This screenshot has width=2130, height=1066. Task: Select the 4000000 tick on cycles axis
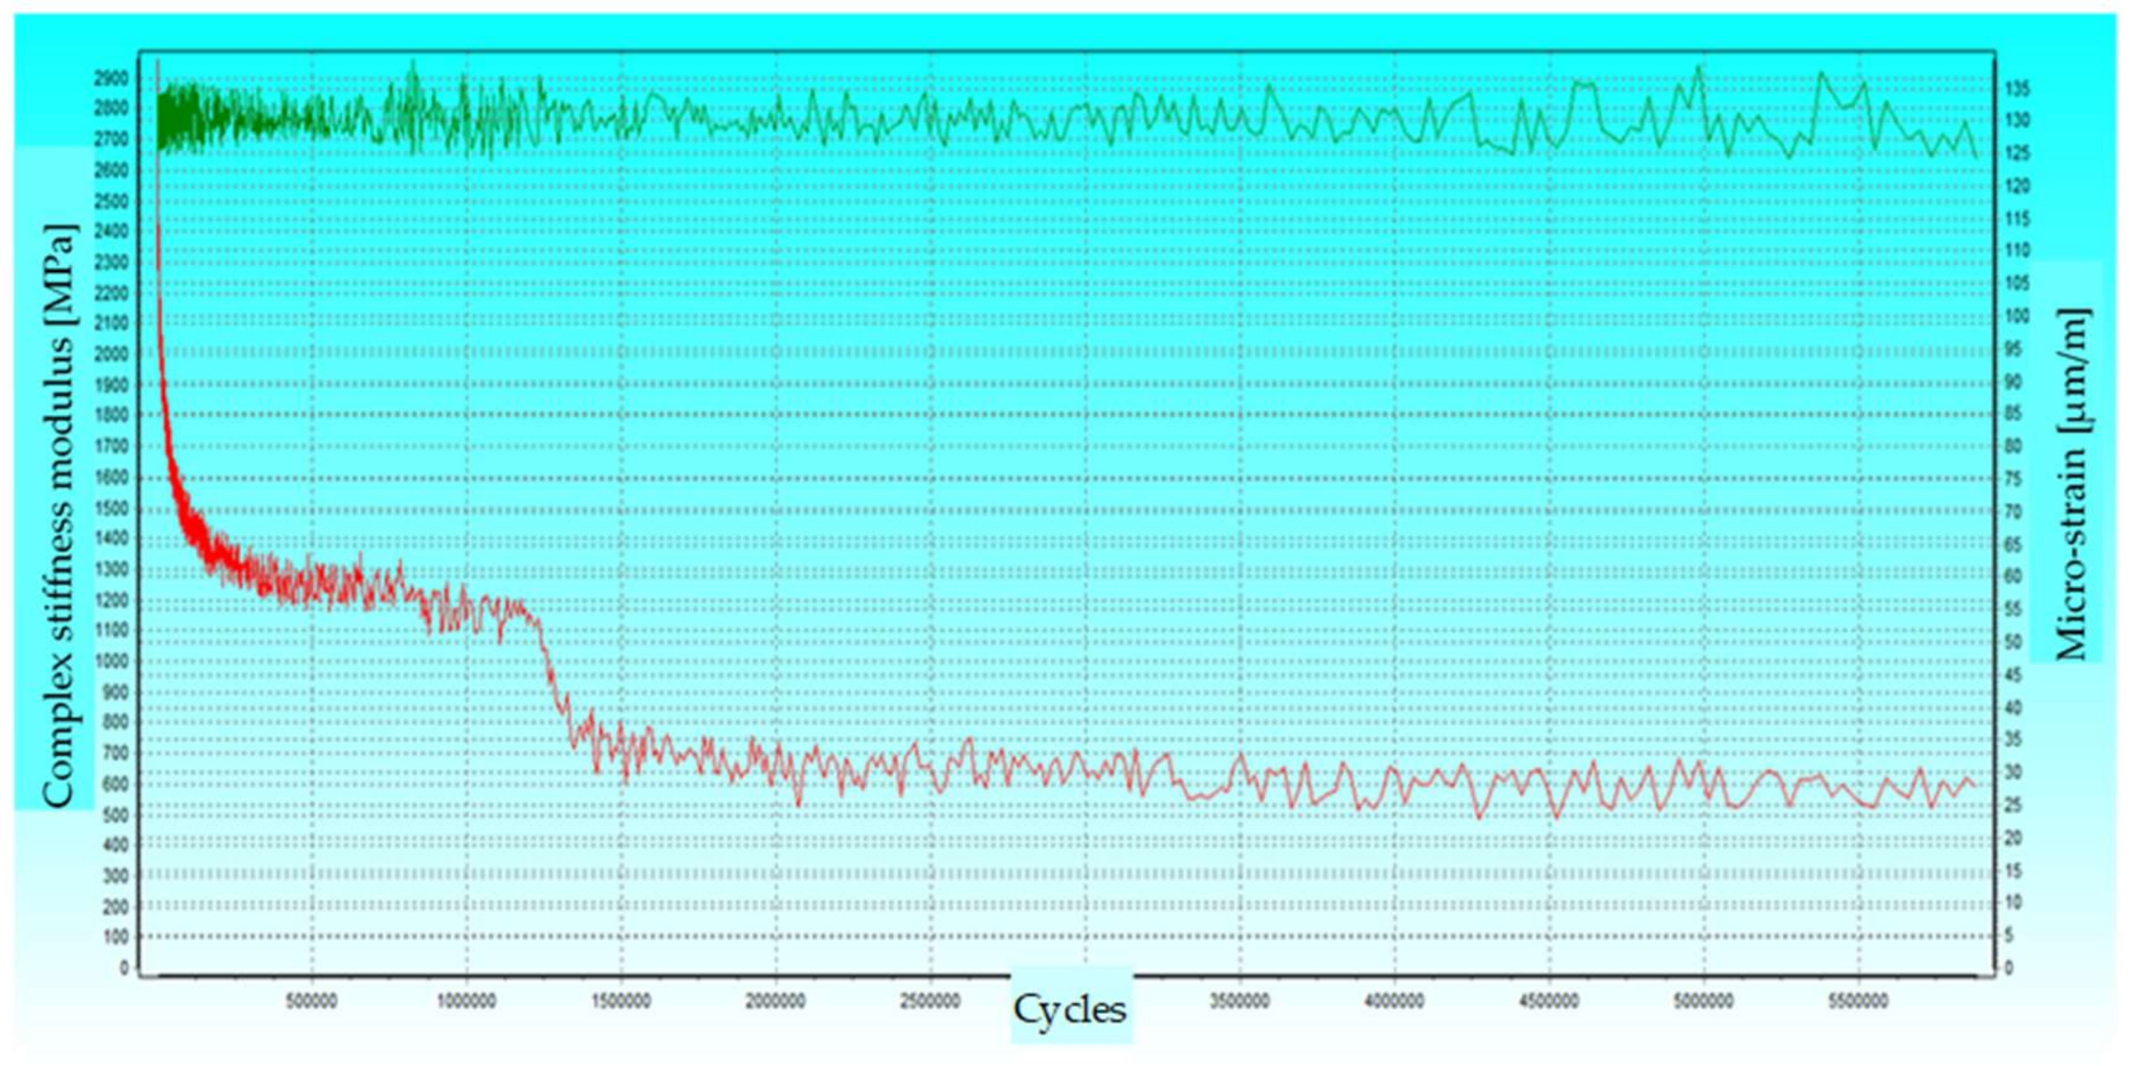click(1394, 1002)
